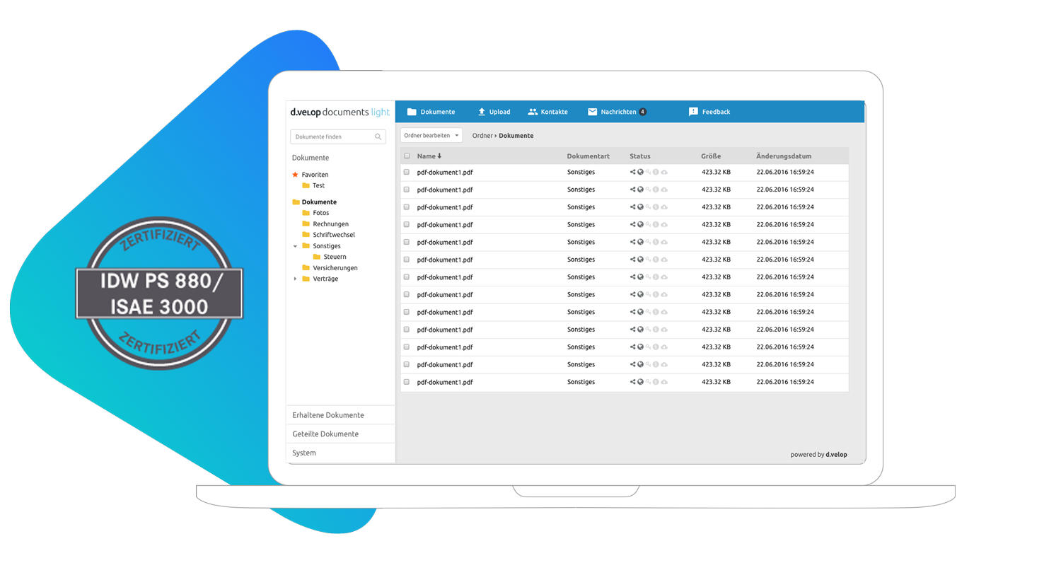The height and width of the screenshot is (575, 1061).
Task: Switch to the Dokumente tab in top bar
Action: 431,112
